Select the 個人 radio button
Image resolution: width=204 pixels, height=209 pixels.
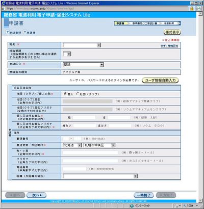pyautogui.click(x=65, y=94)
